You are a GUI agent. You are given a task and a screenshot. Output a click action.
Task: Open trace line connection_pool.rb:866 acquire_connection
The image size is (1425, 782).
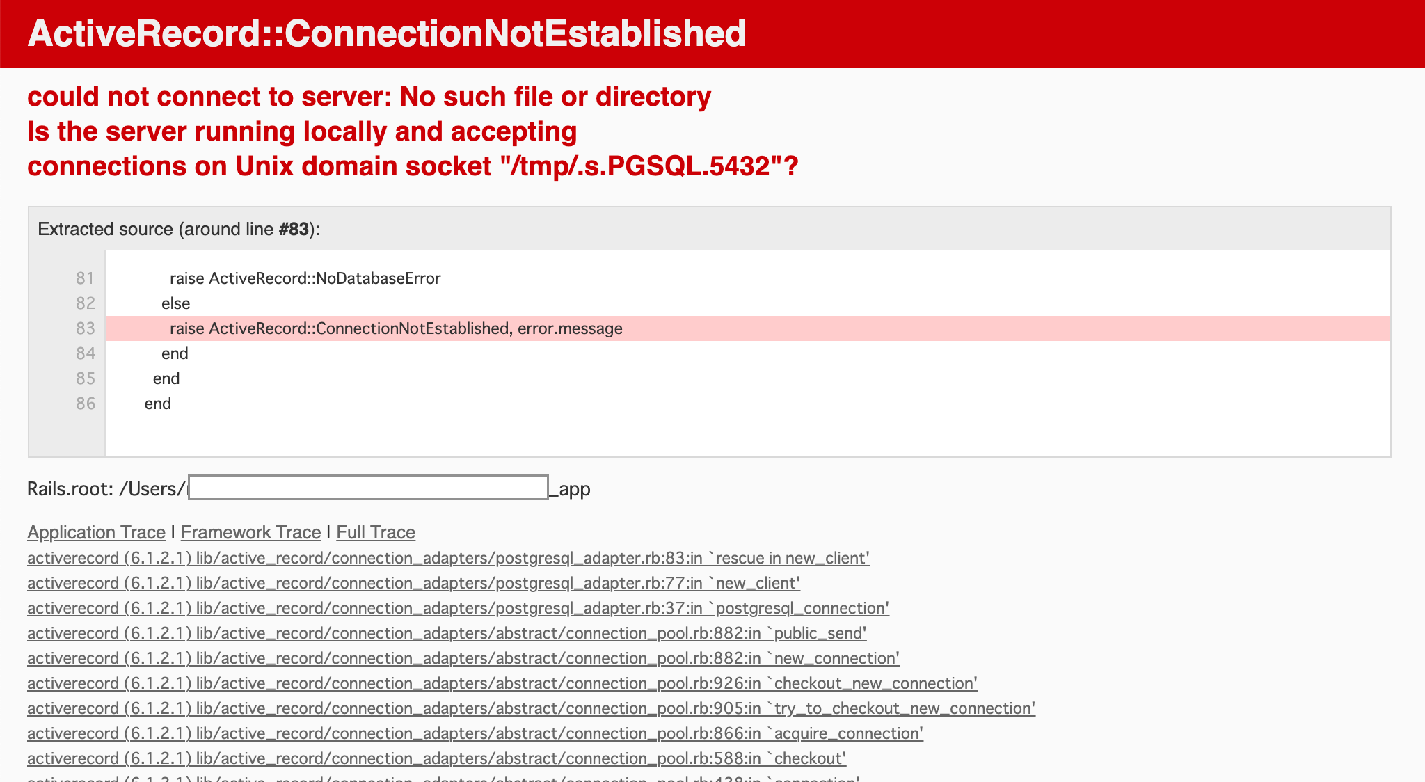[x=475, y=733]
